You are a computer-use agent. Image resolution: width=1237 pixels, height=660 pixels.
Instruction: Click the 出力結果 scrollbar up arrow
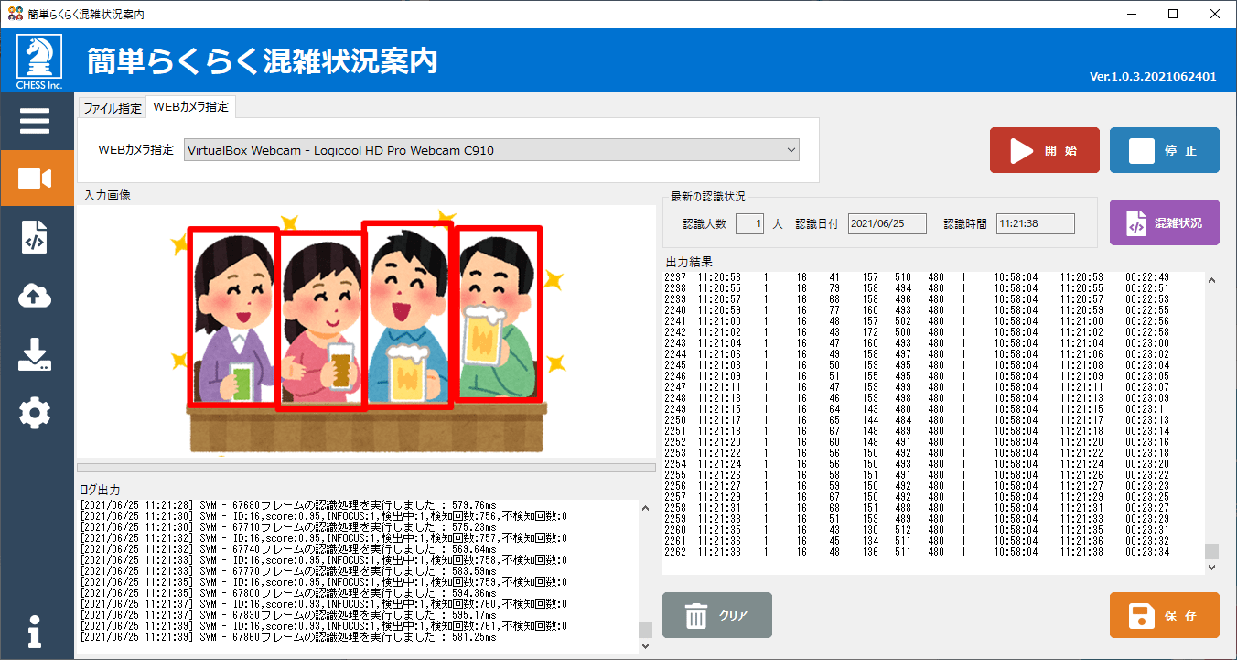[x=1212, y=281]
